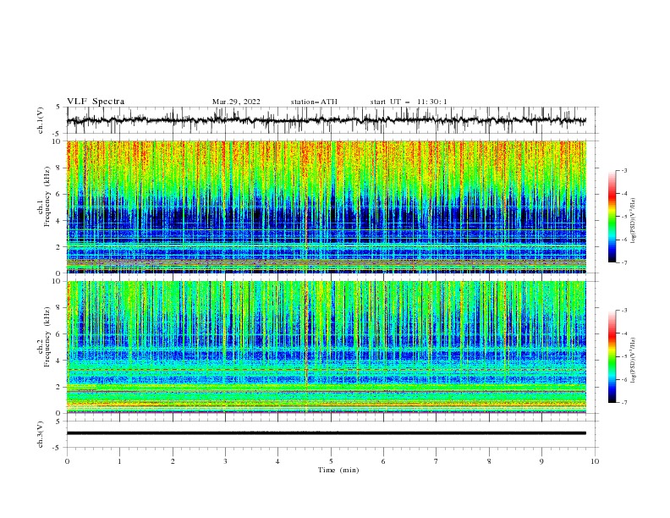This screenshot has width=670, height=518.
Task: Click ch.2 frequency tick label "8" kHz
Action: [59, 308]
